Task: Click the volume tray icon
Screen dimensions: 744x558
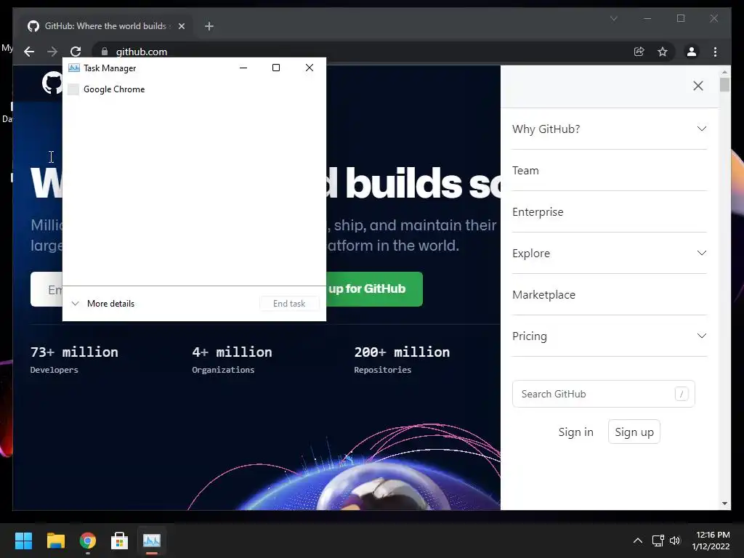Action: (x=675, y=541)
